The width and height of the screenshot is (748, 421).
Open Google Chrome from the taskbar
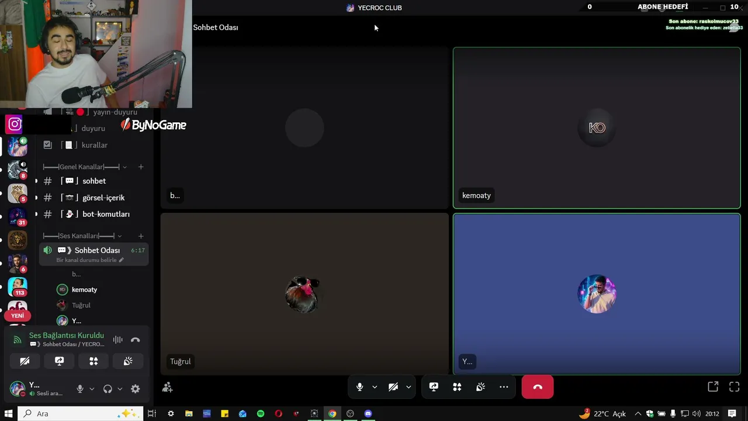coord(332,413)
